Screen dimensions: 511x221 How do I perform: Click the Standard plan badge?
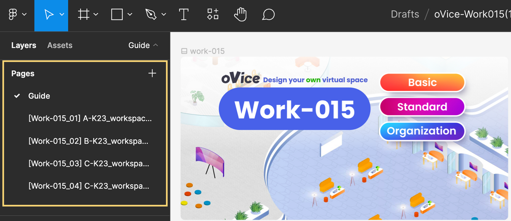(422, 107)
